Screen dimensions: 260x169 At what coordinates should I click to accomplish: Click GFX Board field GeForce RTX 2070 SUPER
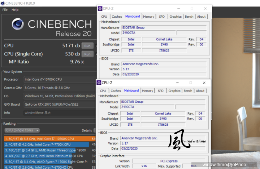pyautogui.click(x=60, y=104)
